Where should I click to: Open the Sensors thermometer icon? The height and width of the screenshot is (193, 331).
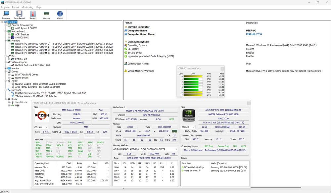33,15
